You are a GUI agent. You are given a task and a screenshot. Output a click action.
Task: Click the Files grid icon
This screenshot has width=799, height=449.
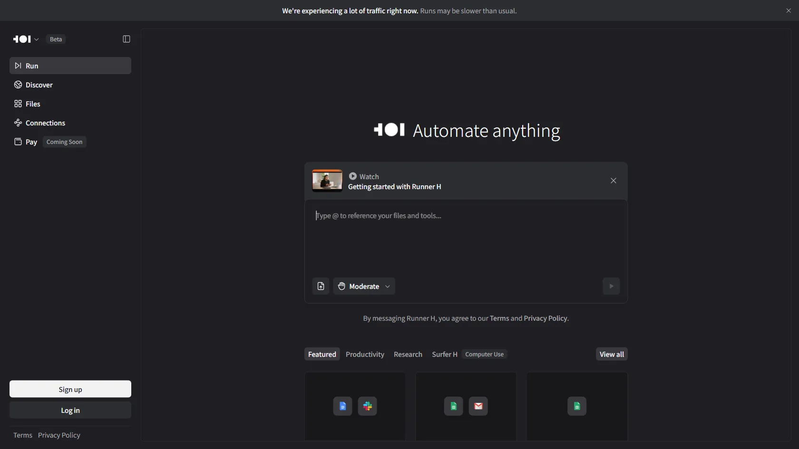(18, 104)
